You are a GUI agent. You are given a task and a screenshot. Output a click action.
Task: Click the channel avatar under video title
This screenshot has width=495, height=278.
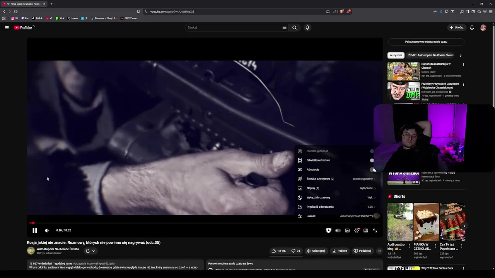31,251
